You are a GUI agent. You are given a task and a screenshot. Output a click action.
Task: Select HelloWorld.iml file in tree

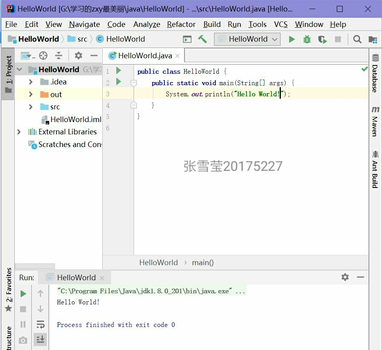(x=71, y=119)
